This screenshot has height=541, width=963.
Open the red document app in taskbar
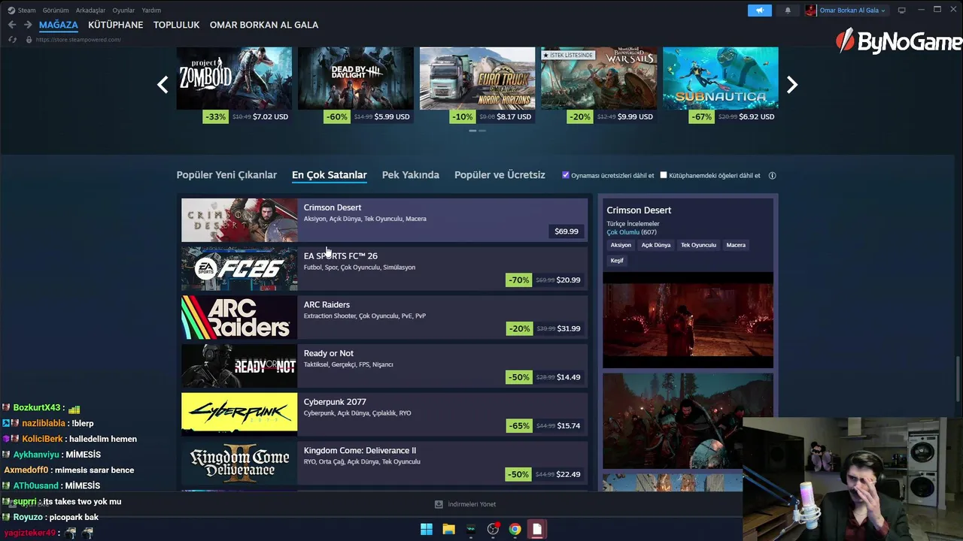pyautogui.click(x=536, y=529)
